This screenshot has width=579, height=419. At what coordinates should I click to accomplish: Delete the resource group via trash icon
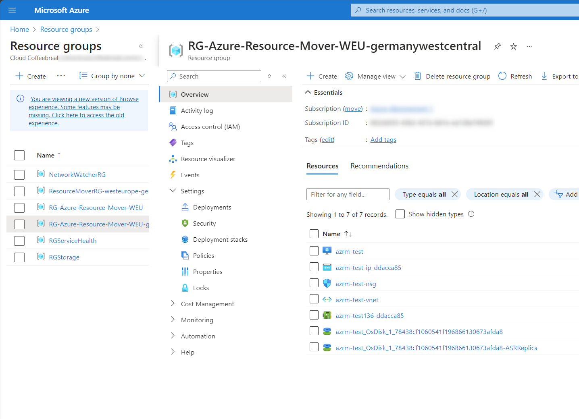coord(417,76)
